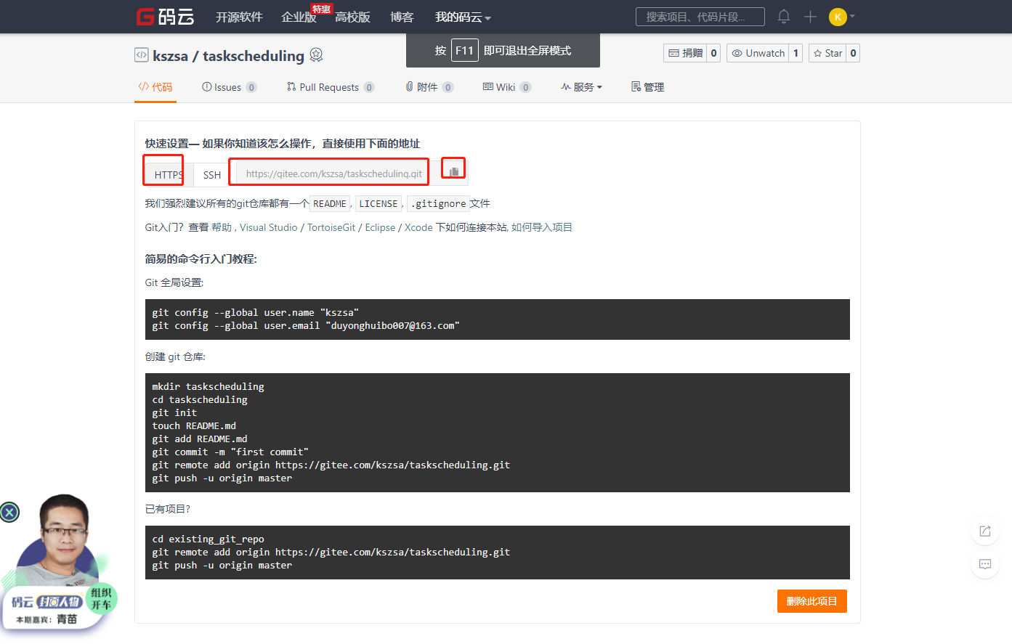Star the repository
This screenshot has height=644, width=1012.
click(827, 53)
